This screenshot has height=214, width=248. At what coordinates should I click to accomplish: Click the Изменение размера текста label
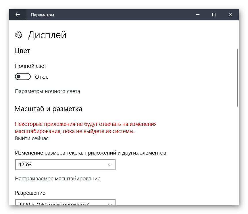pyautogui.click(x=91, y=153)
